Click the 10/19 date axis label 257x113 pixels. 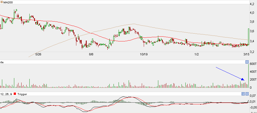coord(144,54)
